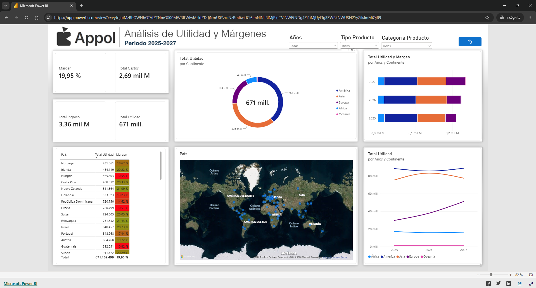The height and width of the screenshot is (288, 536).
Task: Click the focus mode icon on donut visual
Action: 353,49
